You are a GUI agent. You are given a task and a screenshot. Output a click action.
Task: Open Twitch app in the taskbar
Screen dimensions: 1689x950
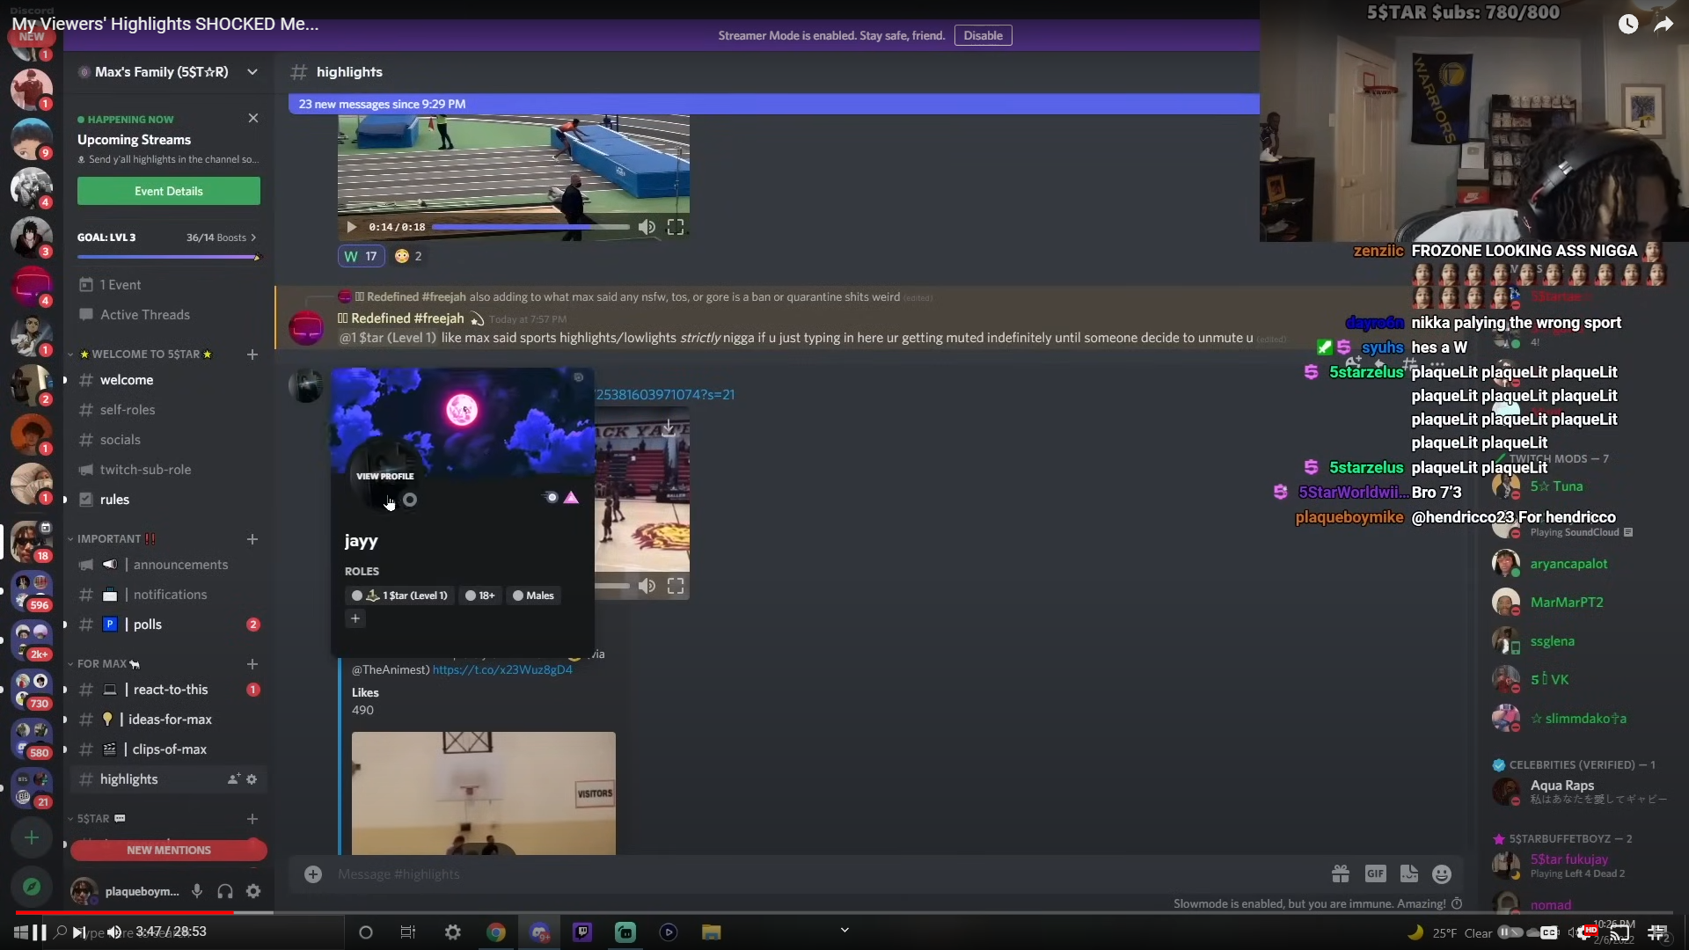pyautogui.click(x=582, y=932)
